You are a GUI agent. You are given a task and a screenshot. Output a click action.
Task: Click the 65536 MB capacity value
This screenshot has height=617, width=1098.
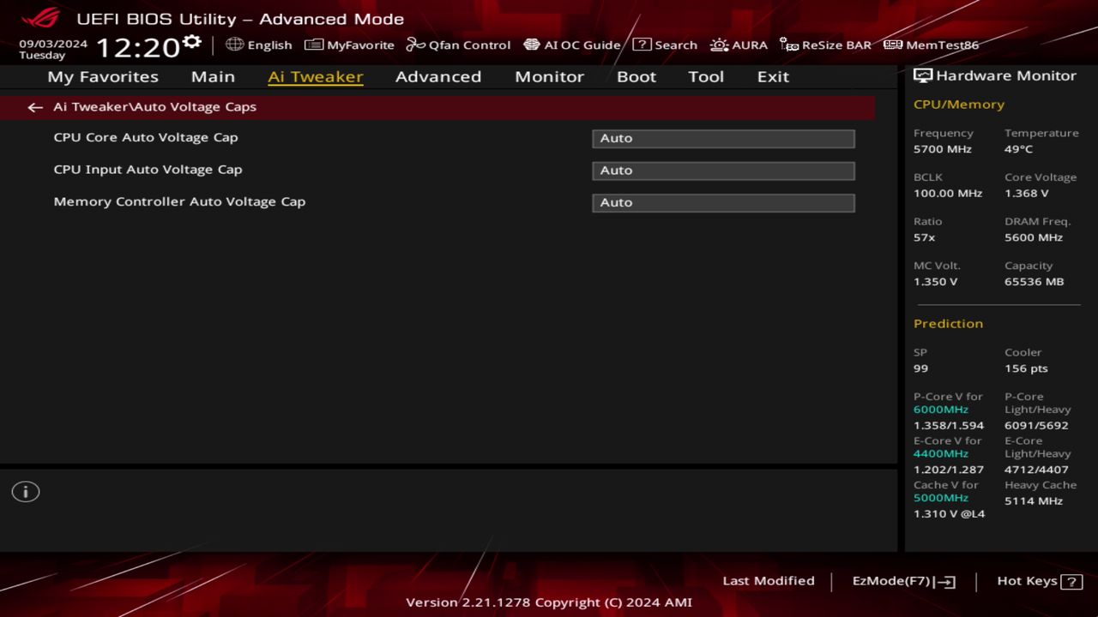click(x=1035, y=282)
